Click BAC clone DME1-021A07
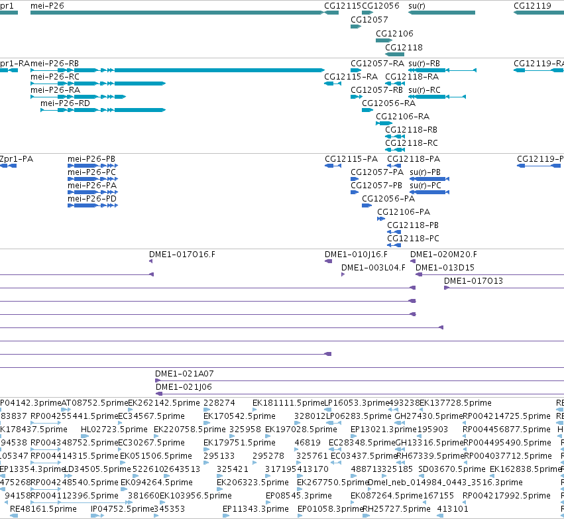 click(359, 380)
